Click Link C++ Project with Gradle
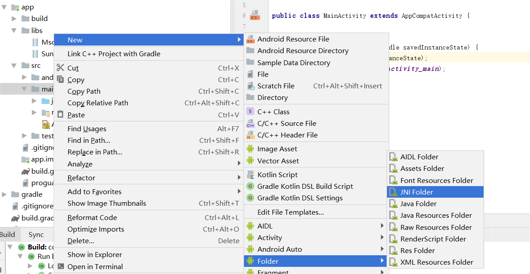Screen dimensions: 530x274 114,54
